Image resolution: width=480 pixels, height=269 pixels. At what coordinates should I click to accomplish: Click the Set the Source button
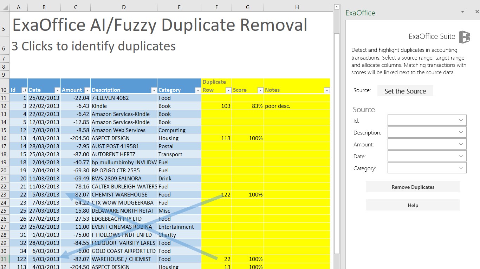click(405, 91)
